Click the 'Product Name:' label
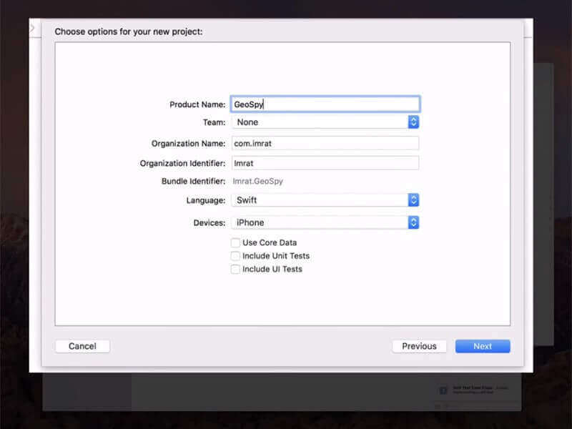 [x=197, y=104]
